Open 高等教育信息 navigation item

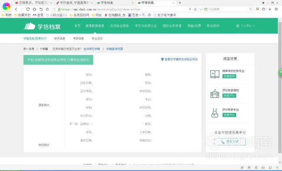[95, 26]
